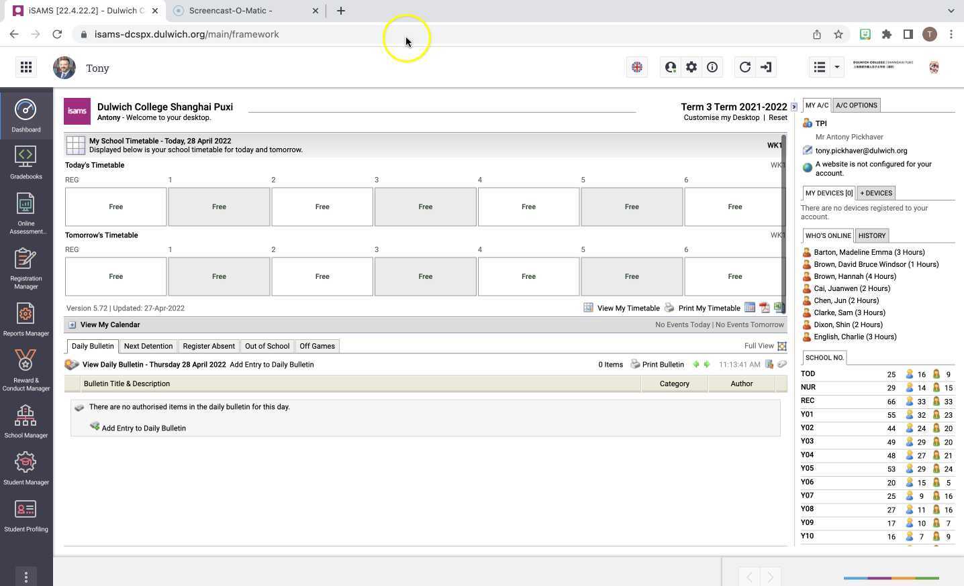Click Print My Timetable link
The height and width of the screenshot is (586, 964).
(709, 308)
